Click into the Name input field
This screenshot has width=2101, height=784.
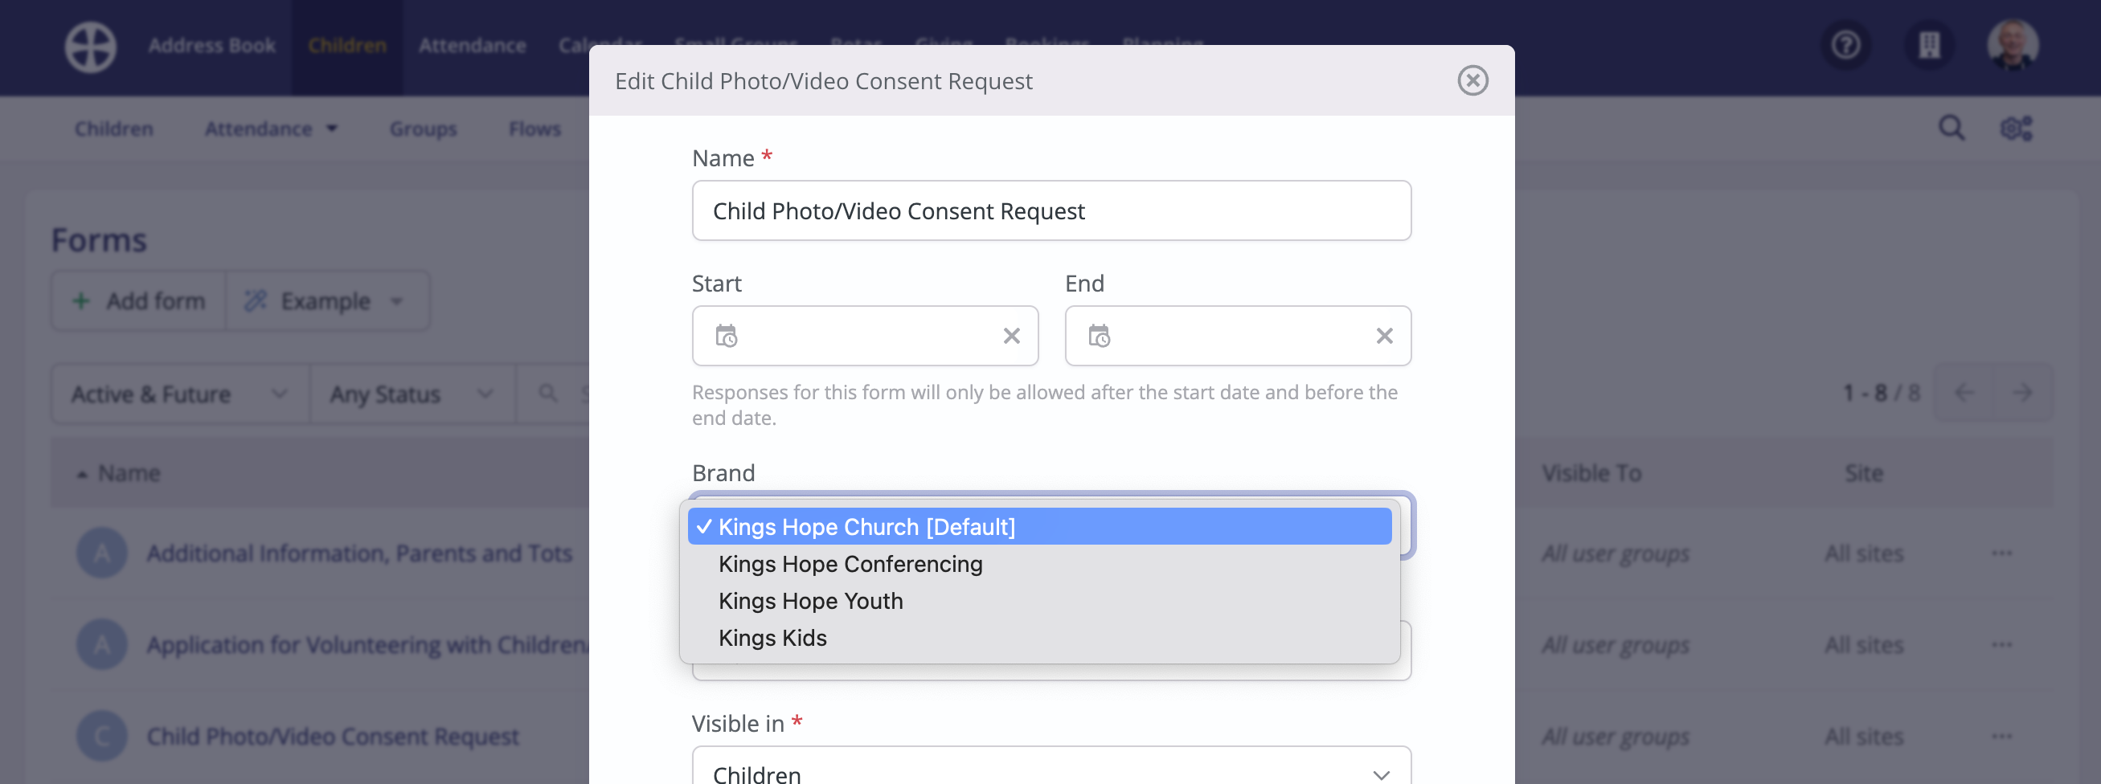[x=1051, y=210]
